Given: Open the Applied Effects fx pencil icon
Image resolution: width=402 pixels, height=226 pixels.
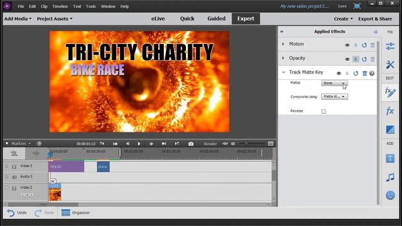Looking at the screenshot, I should tap(390, 92).
